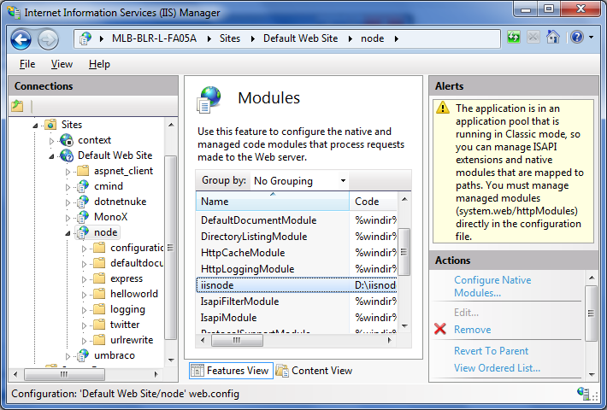The image size is (607, 410).
Task: Expand the cmind tree node
Action: pos(68,187)
